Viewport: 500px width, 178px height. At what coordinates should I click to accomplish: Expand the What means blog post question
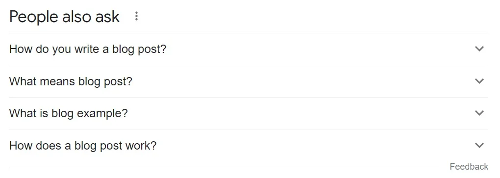[x=249, y=81]
